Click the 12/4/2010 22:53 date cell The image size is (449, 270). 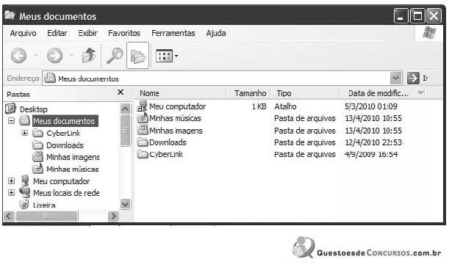[373, 142]
